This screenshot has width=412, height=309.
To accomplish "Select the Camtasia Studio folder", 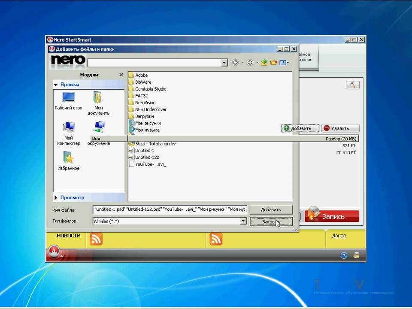I will coord(148,89).
